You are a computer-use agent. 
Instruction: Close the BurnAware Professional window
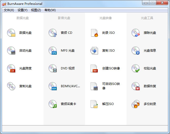point(162,3)
